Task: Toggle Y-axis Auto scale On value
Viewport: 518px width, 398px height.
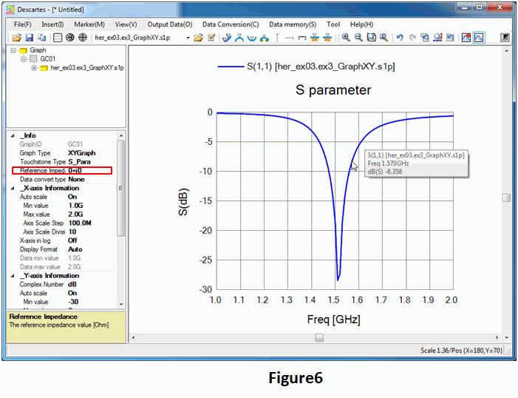Action: pos(72,293)
